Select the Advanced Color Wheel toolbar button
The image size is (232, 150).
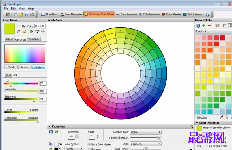pyautogui.click(x=99, y=15)
